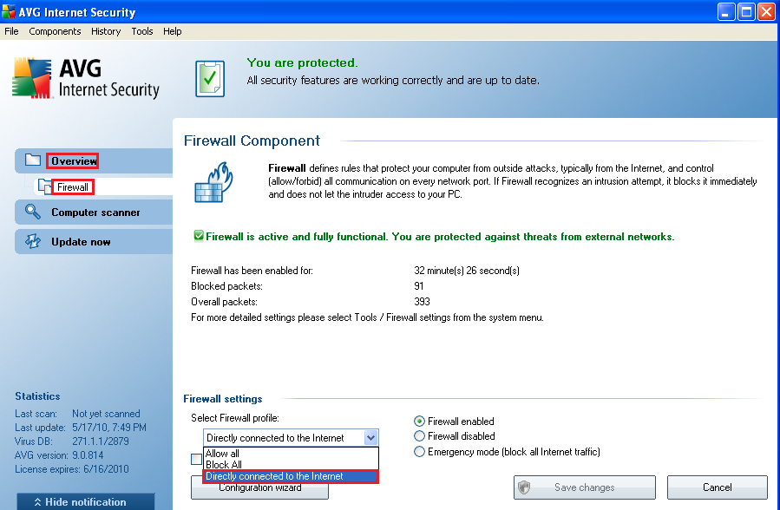Screen dimensions: 780x510
Task: Open the Help menu
Action: point(172,31)
